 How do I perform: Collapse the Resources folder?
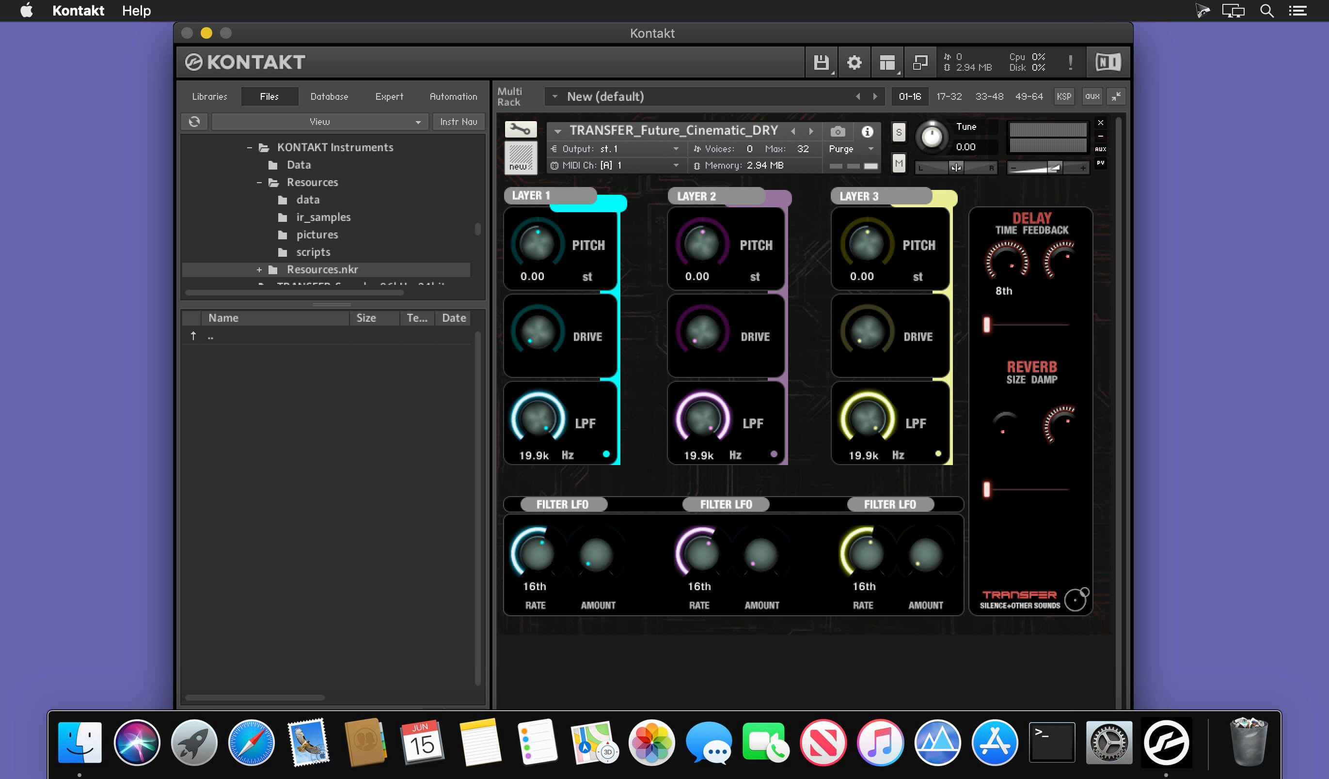pyautogui.click(x=259, y=182)
